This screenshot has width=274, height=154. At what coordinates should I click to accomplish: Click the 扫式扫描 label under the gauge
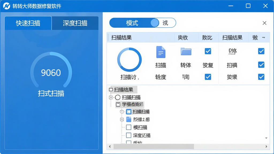(51, 94)
